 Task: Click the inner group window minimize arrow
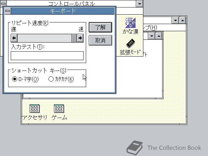[152, 36]
